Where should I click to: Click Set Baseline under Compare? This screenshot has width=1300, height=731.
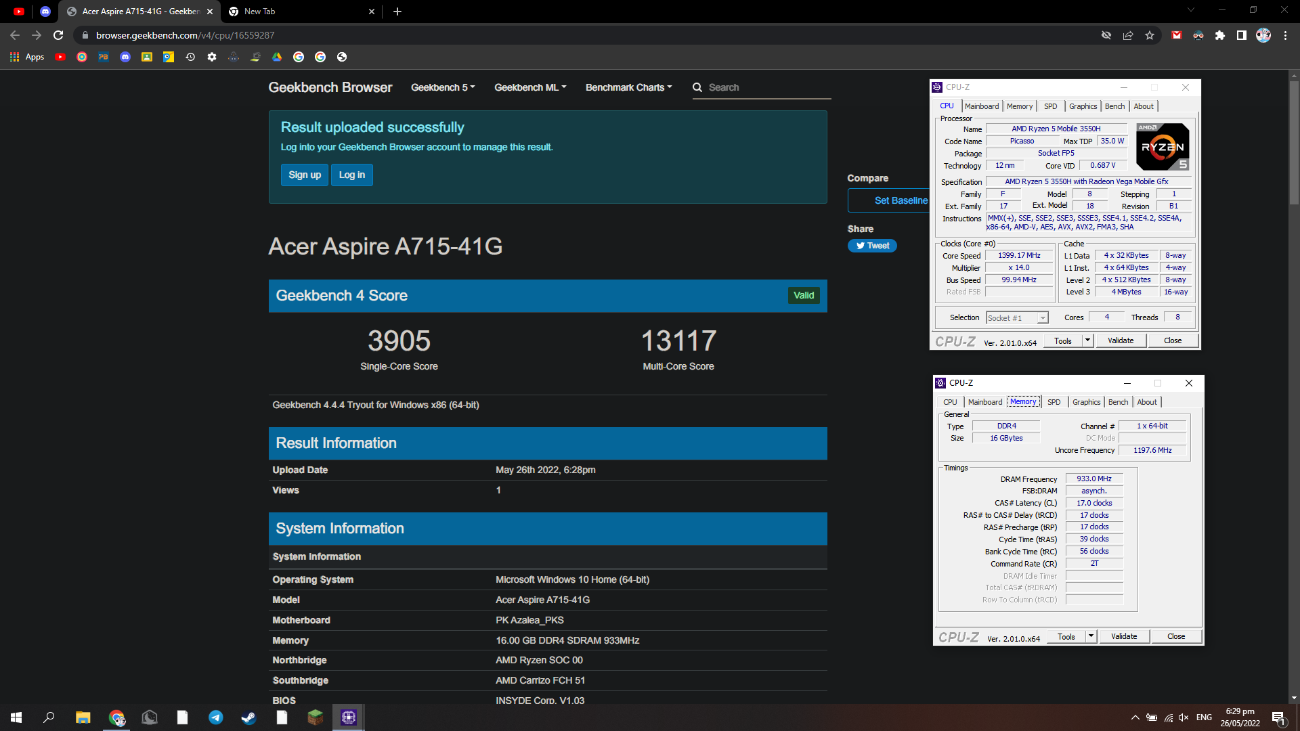(888, 200)
